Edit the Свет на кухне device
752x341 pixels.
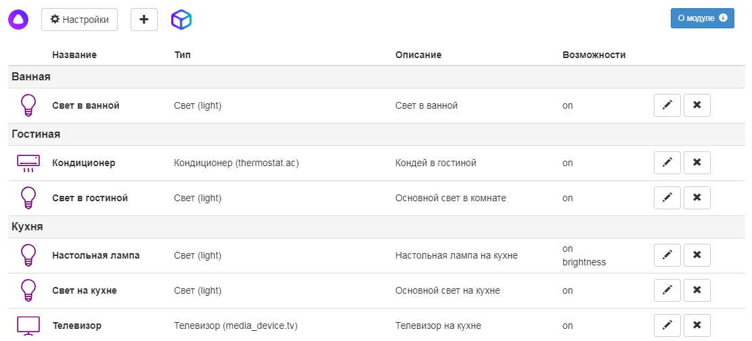click(667, 290)
